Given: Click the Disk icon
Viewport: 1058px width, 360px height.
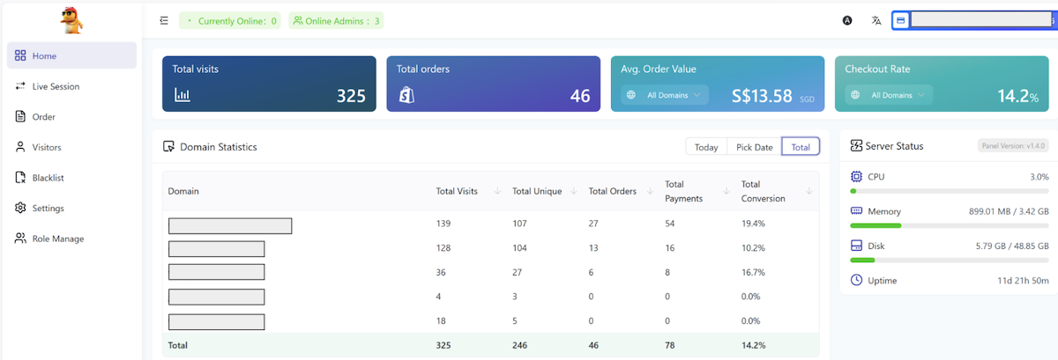Looking at the screenshot, I should 856,246.
